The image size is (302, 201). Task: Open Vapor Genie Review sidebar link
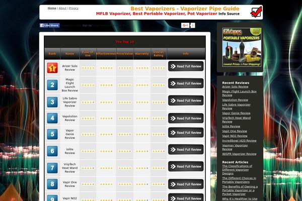(236, 113)
